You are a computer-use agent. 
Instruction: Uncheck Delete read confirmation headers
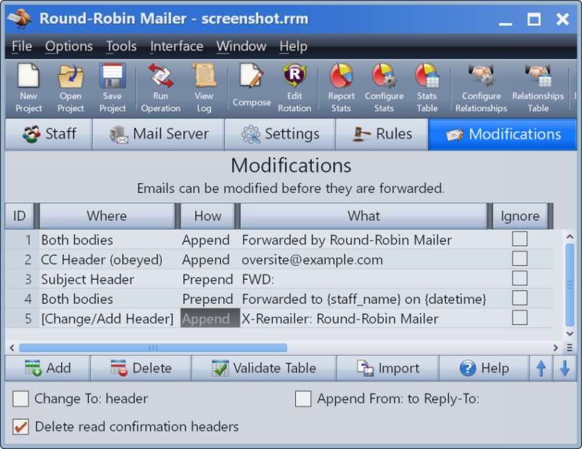[x=20, y=427]
